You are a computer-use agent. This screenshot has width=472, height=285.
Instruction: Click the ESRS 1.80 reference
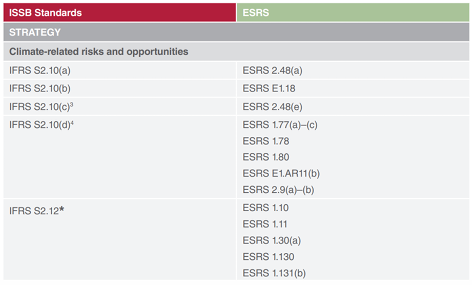pyautogui.click(x=265, y=157)
